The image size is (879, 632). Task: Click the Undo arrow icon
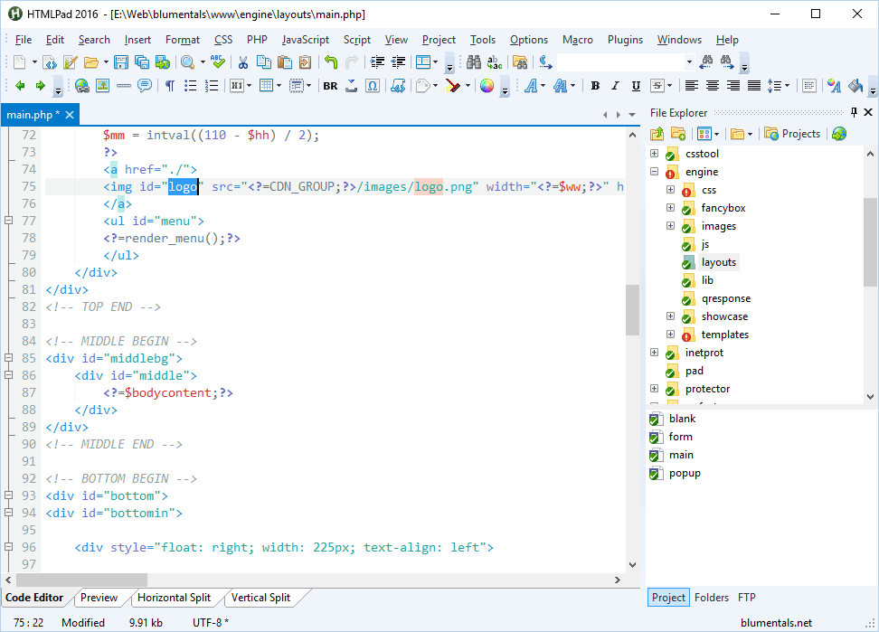(331, 62)
